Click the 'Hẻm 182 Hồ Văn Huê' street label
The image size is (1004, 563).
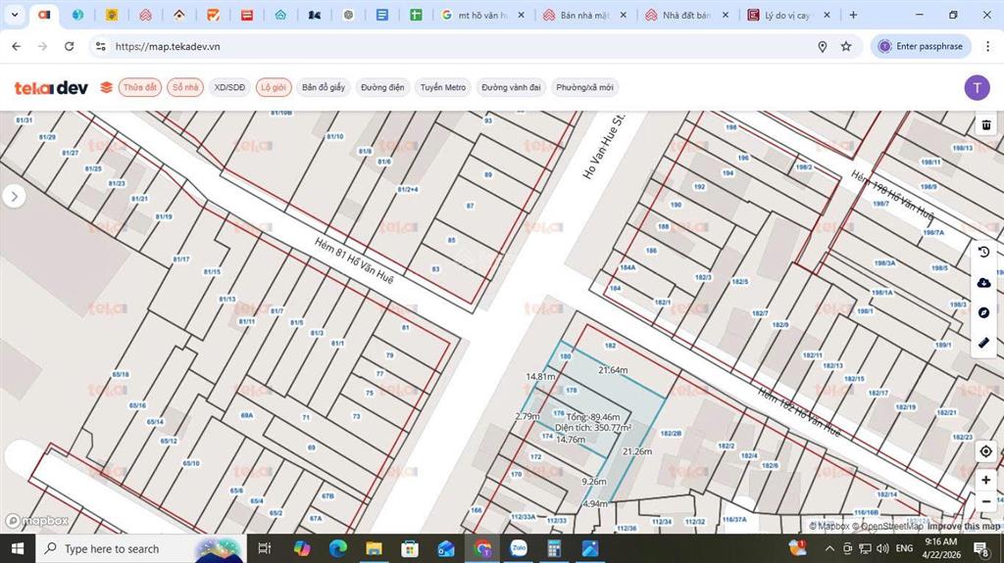[x=798, y=412]
